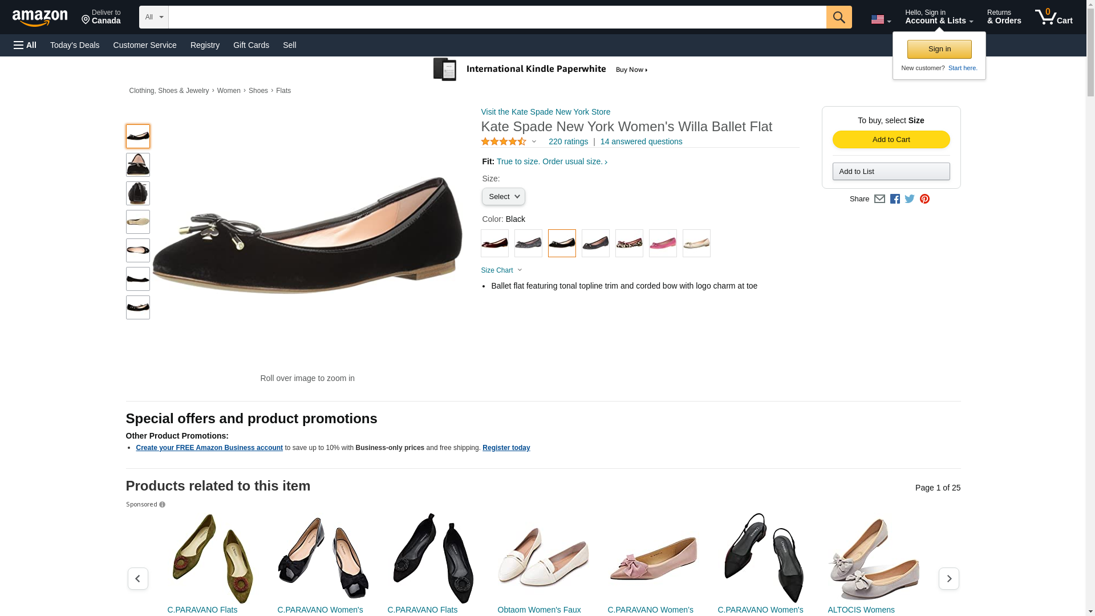Open the shopping cart icon

(x=1053, y=17)
